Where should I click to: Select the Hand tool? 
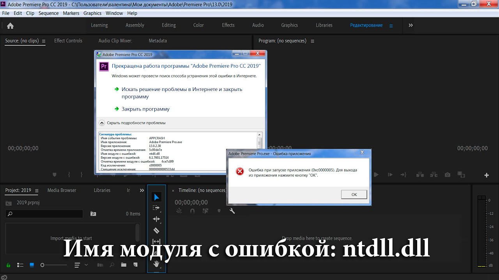(156, 264)
